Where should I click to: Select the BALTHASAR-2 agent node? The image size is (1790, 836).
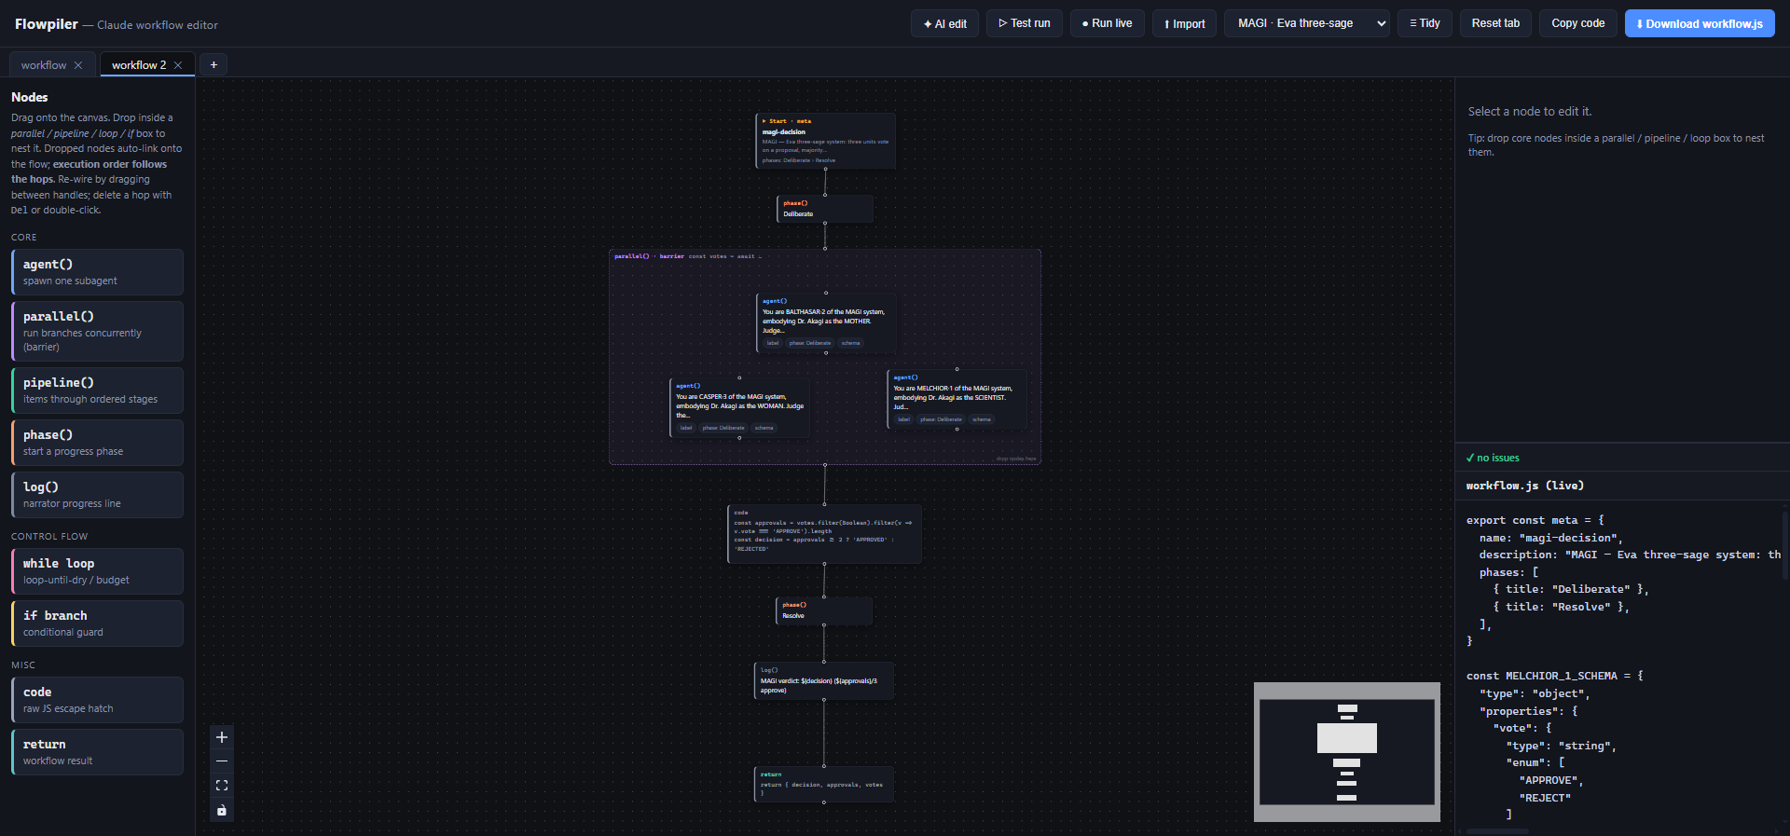pyautogui.click(x=827, y=322)
